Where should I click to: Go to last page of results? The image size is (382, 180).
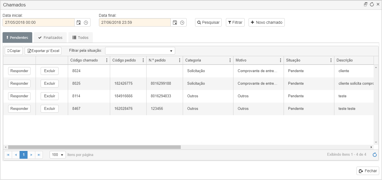coord(39,155)
